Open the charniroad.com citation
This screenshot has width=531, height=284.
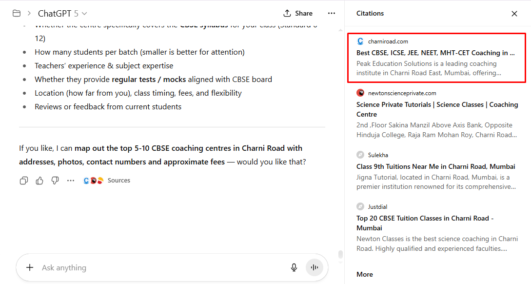tap(436, 58)
